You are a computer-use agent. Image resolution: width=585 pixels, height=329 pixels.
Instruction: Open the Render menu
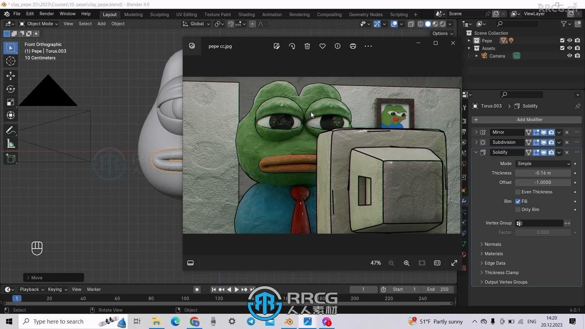pyautogui.click(x=47, y=14)
